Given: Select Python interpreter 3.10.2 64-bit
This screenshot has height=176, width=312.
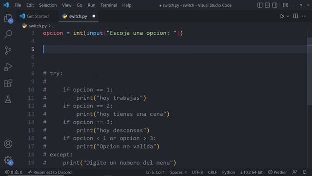Looking at the screenshot, I should pyautogui.click(x=251, y=172).
